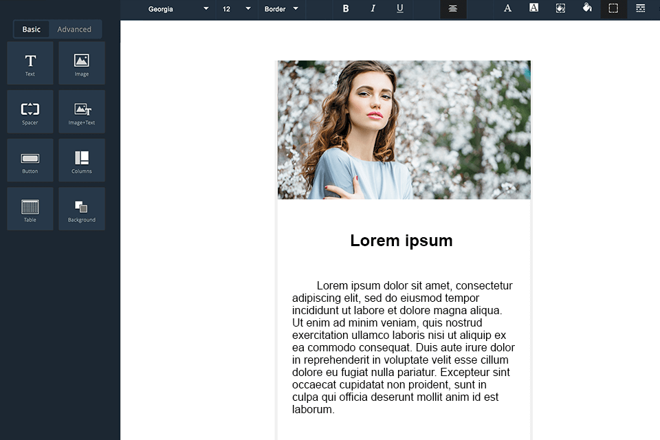Insert an Image+Text block
The width and height of the screenshot is (660, 440).
(82, 111)
